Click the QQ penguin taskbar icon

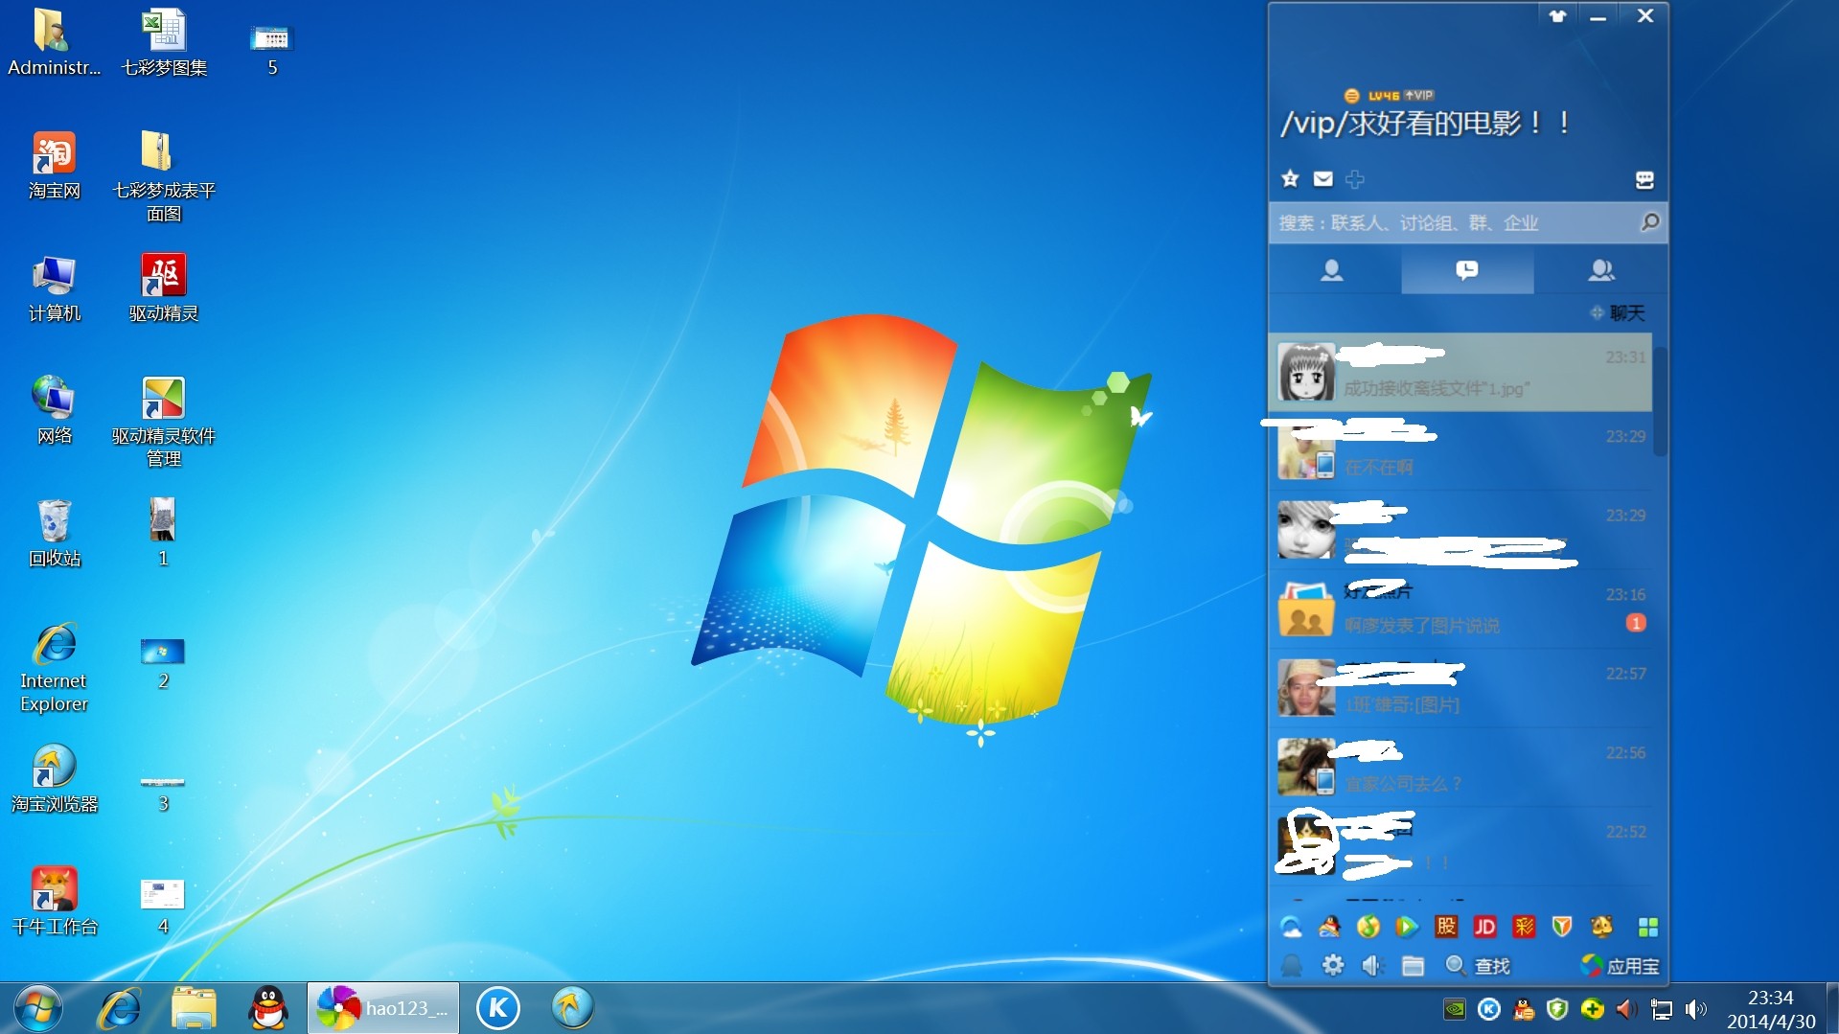[x=268, y=1009]
